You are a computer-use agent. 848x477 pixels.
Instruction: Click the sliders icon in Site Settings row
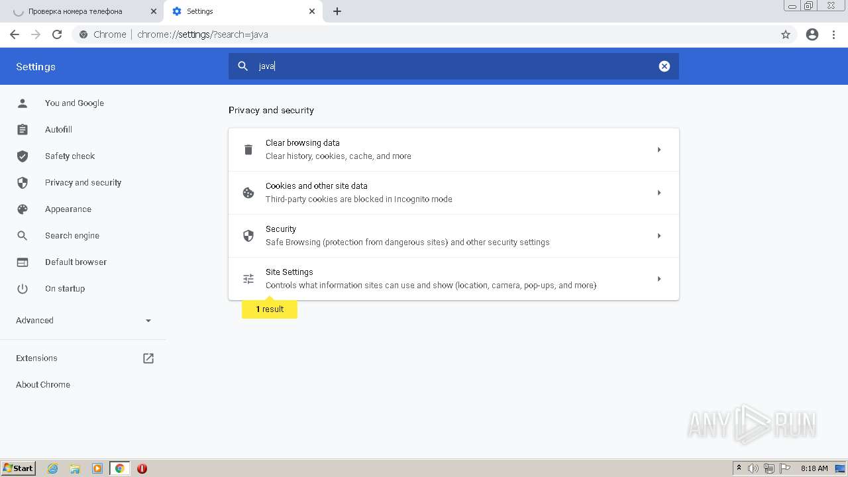(x=248, y=279)
